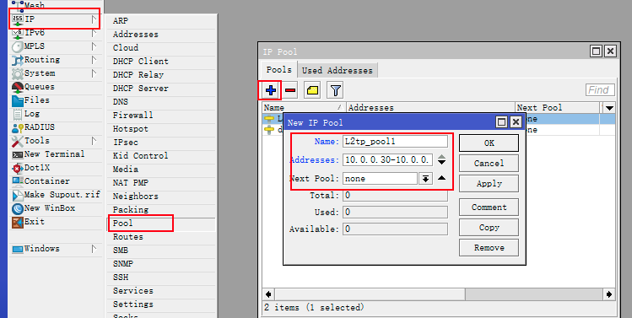632x318 pixels.
Task: Click the Name field L2tp_pool1
Action: (395, 142)
